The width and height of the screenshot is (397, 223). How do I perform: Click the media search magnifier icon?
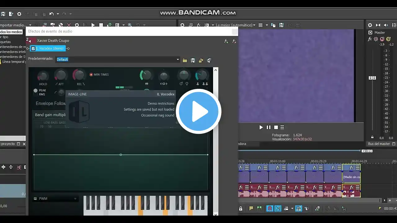tap(130, 25)
